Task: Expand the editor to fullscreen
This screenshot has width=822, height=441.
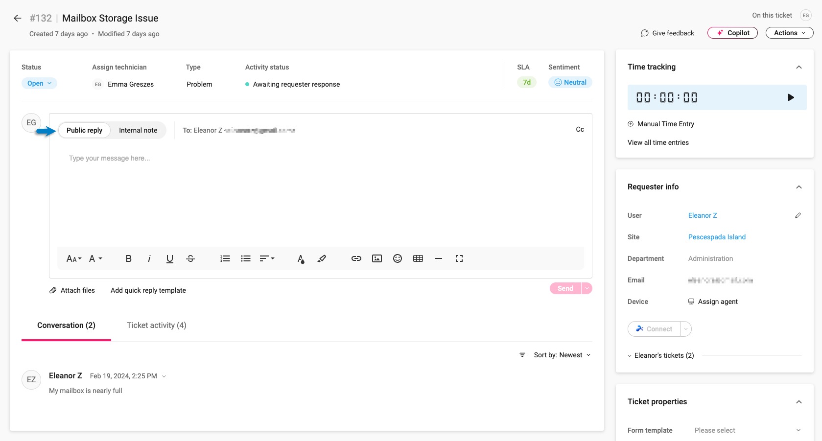Action: coord(459,258)
